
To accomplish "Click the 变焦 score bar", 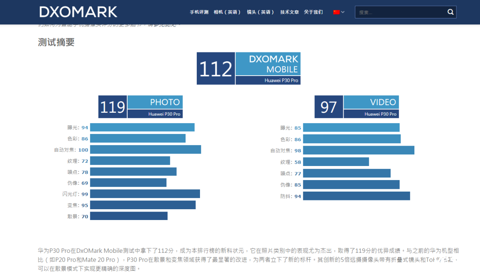I will click(143, 205).
